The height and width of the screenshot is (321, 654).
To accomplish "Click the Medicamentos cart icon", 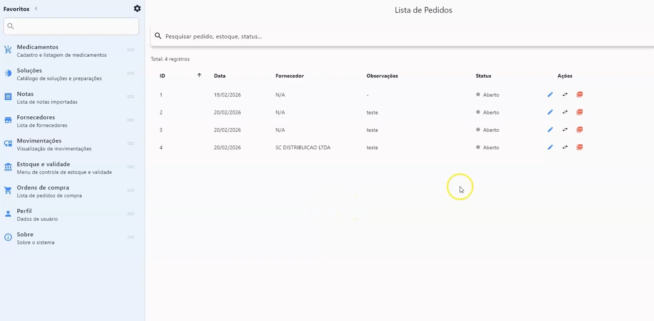I will [8, 50].
